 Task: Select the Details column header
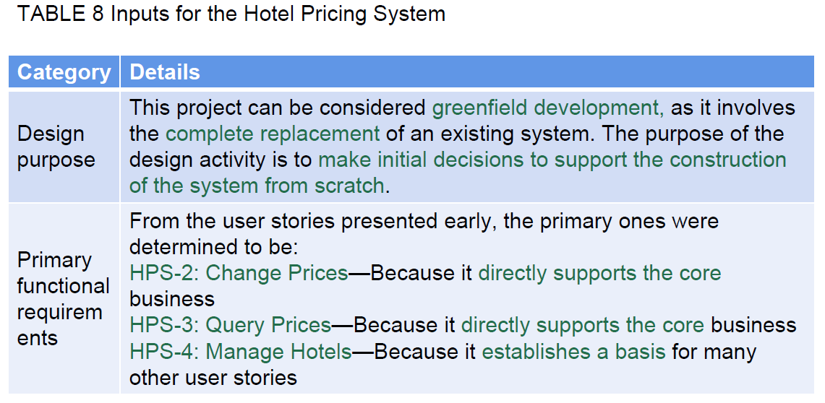coord(165,72)
